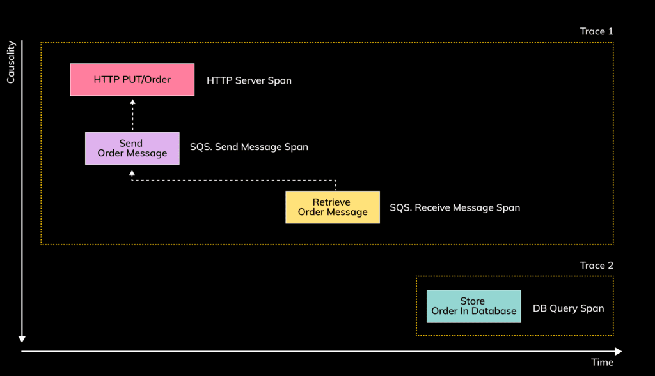Click the horizontal Time axis line
This screenshot has width=655, height=376.
coord(320,350)
